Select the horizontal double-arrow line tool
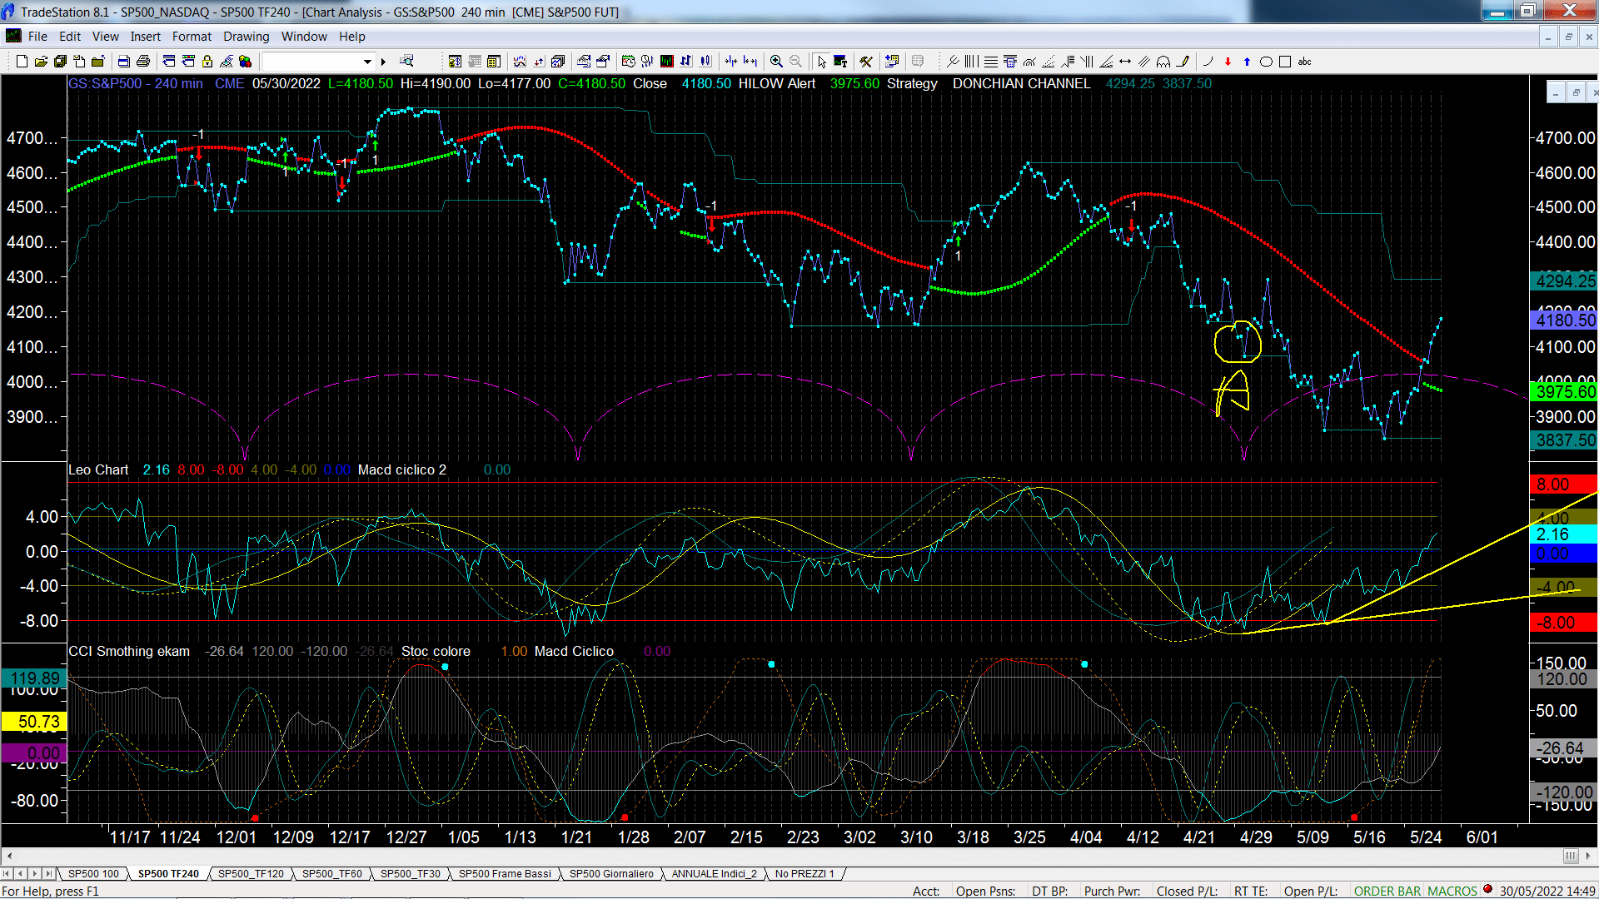 click(1125, 62)
